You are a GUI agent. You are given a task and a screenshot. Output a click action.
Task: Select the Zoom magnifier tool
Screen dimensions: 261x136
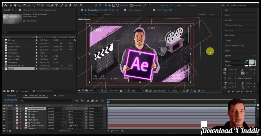coord(19,5)
